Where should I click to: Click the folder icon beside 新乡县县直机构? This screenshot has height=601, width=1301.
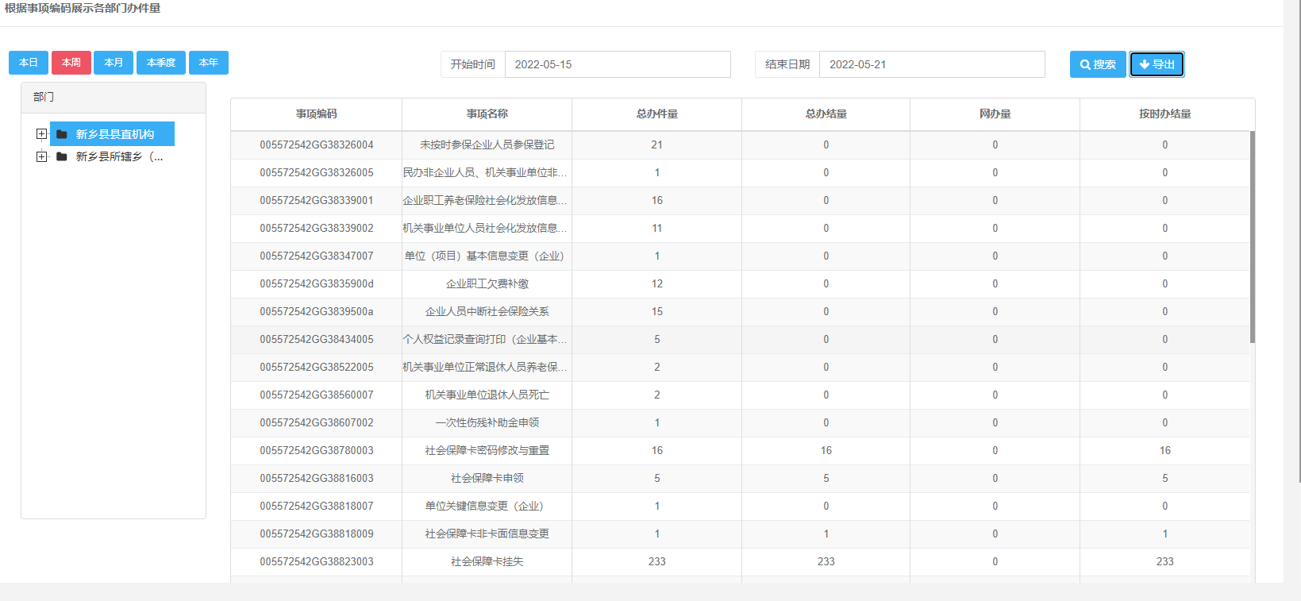pos(62,134)
